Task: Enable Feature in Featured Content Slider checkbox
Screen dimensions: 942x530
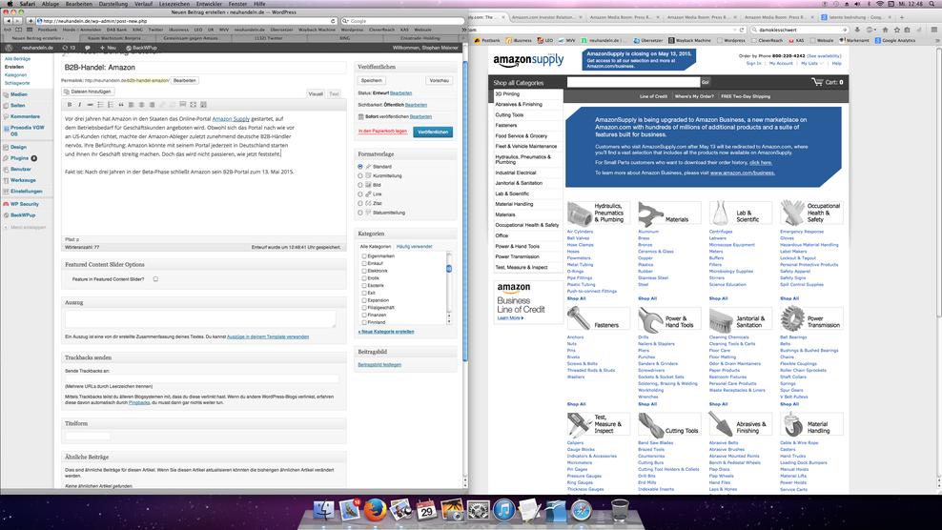Action: coord(155,278)
